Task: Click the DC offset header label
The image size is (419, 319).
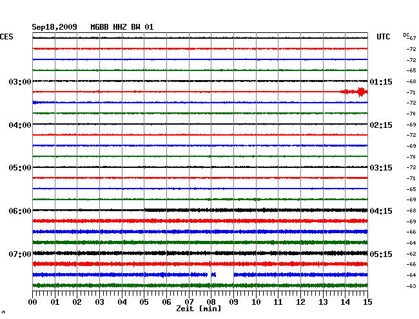Action: click(406, 35)
